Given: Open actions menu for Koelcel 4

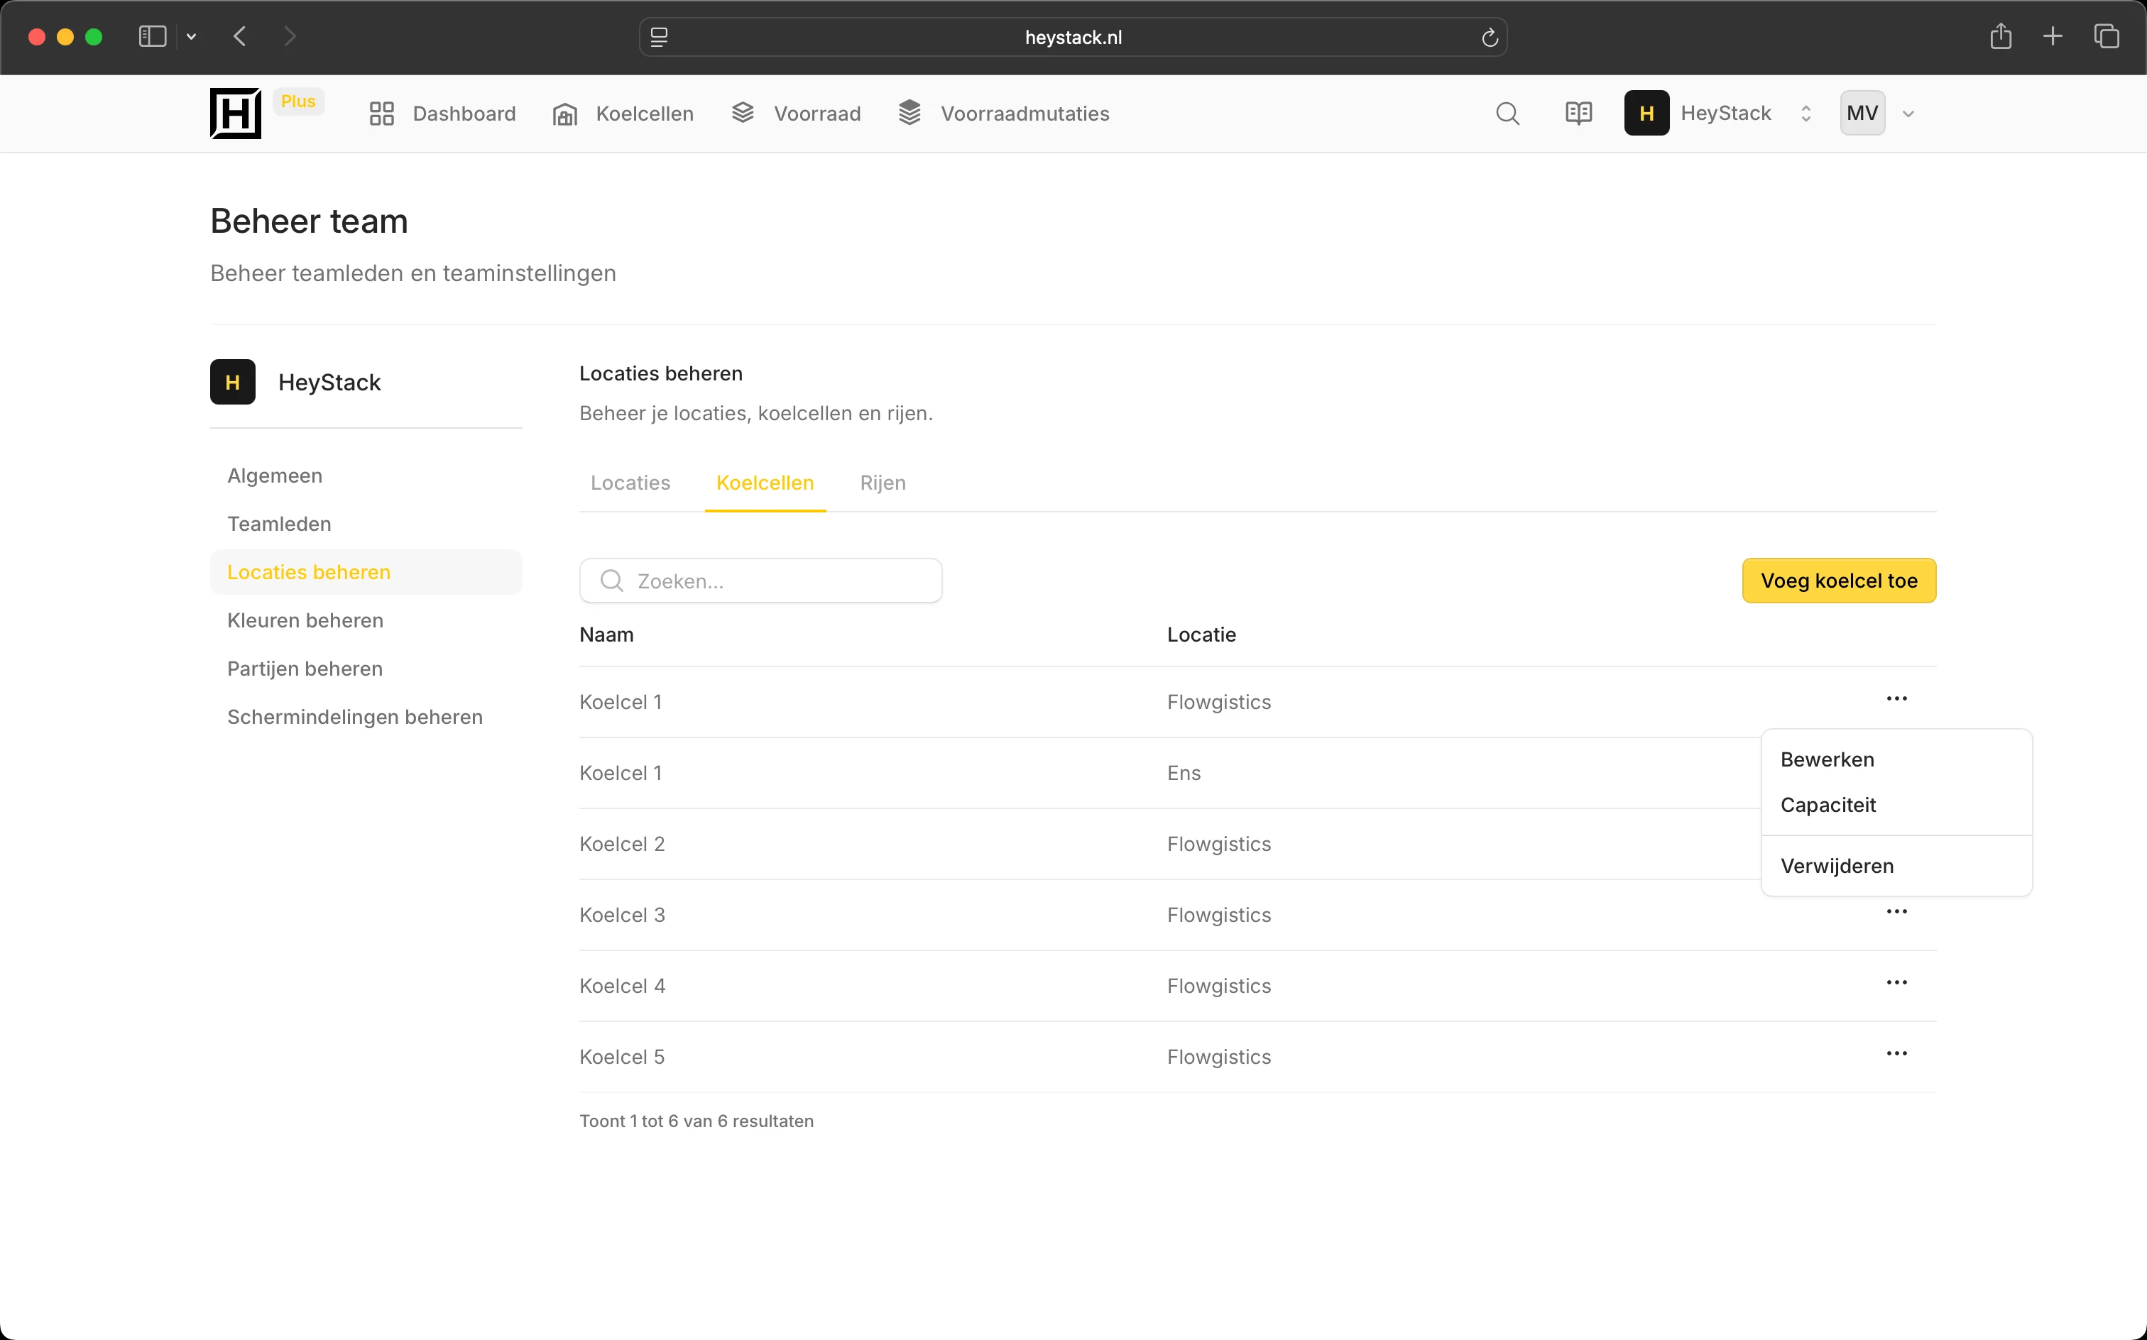Looking at the screenshot, I should (1896, 983).
